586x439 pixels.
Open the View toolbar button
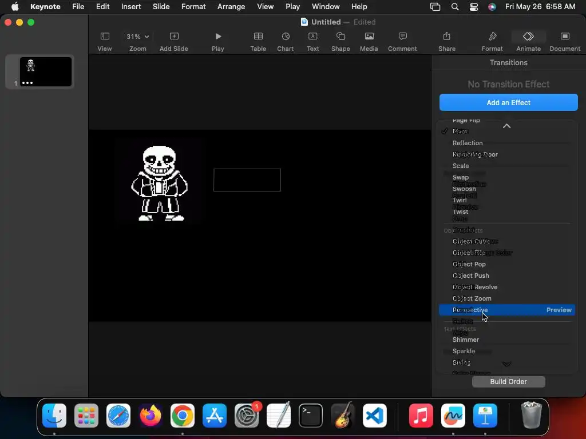[x=105, y=41]
